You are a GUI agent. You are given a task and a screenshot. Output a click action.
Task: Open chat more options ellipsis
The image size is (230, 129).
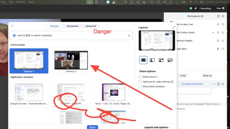(x=214, y=84)
